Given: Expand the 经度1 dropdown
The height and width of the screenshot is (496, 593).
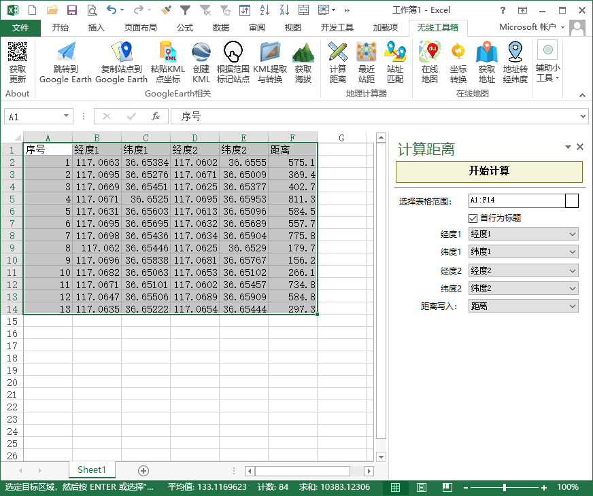Looking at the screenshot, I should pyautogui.click(x=573, y=234).
